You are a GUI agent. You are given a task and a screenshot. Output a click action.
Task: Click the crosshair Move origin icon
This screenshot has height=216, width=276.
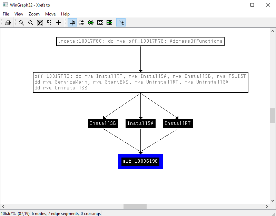58,23
